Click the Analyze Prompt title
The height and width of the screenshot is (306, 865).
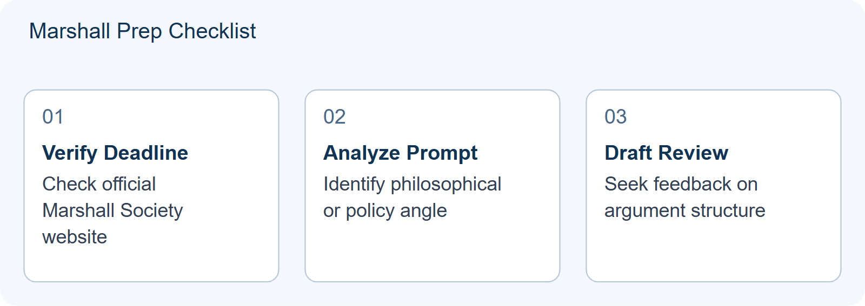pyautogui.click(x=401, y=153)
